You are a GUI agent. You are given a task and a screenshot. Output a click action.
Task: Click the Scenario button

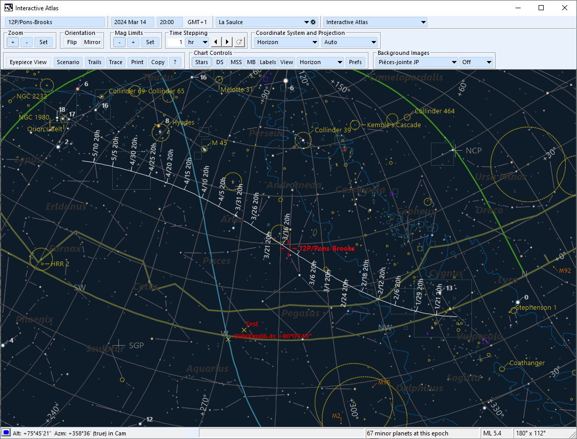pos(68,62)
